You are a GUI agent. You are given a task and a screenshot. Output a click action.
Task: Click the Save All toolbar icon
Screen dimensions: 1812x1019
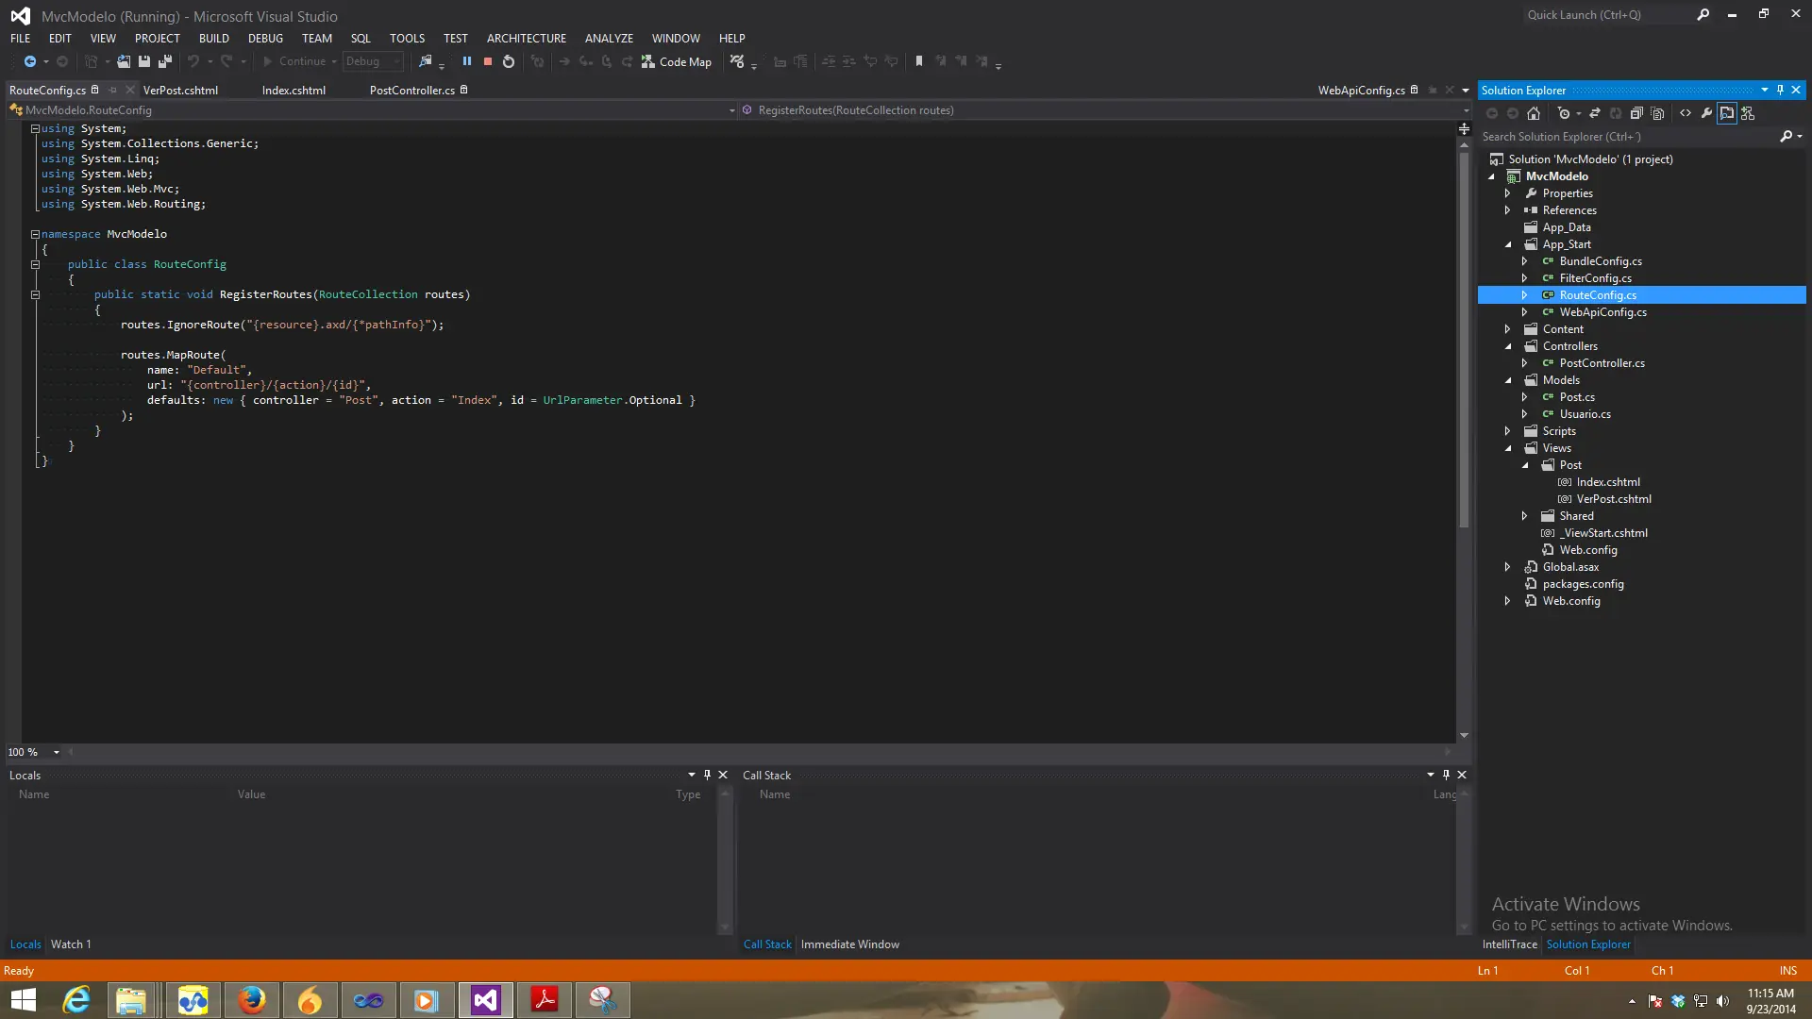[x=165, y=61]
